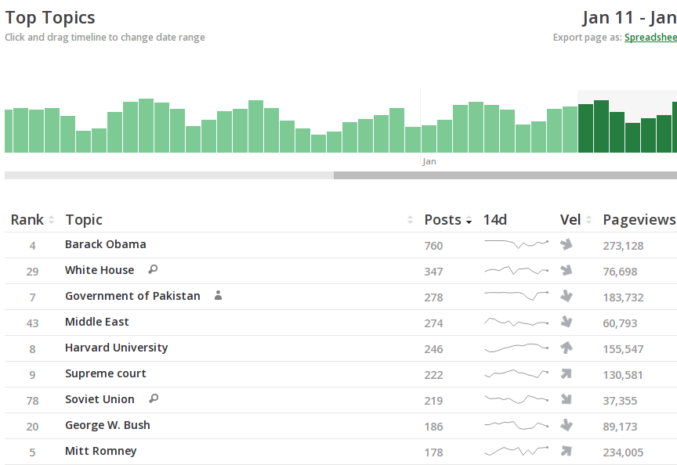Click the 14d sparkline for Mitt Romney
677x465 pixels.
[516, 451]
